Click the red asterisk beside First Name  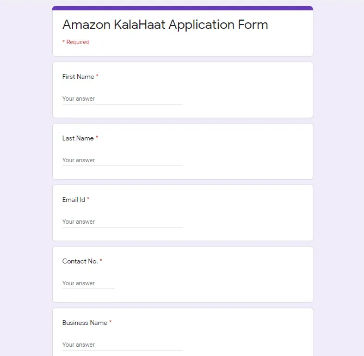pyautogui.click(x=97, y=76)
